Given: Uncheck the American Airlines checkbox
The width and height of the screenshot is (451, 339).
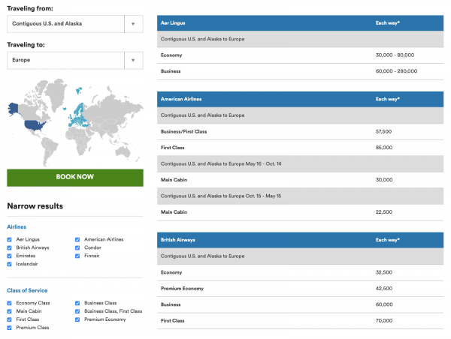Looking at the screenshot, I should [x=78, y=239].
